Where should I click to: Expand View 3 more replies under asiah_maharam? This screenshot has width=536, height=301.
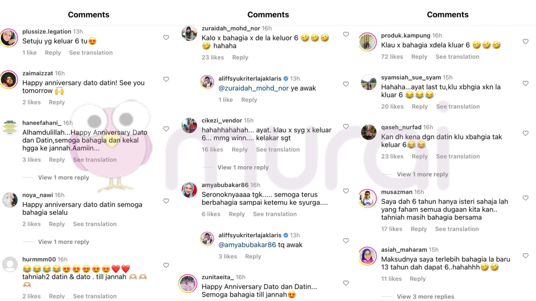click(425, 297)
